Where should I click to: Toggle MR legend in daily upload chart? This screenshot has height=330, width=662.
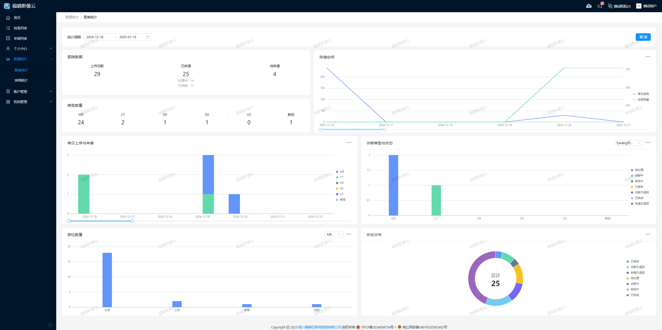pos(340,172)
